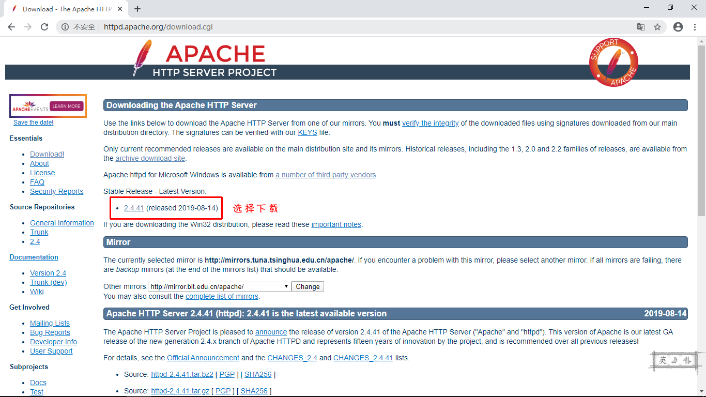Open PGP signature for tar.bz2
The height and width of the screenshot is (397, 706).
pyautogui.click(x=227, y=374)
